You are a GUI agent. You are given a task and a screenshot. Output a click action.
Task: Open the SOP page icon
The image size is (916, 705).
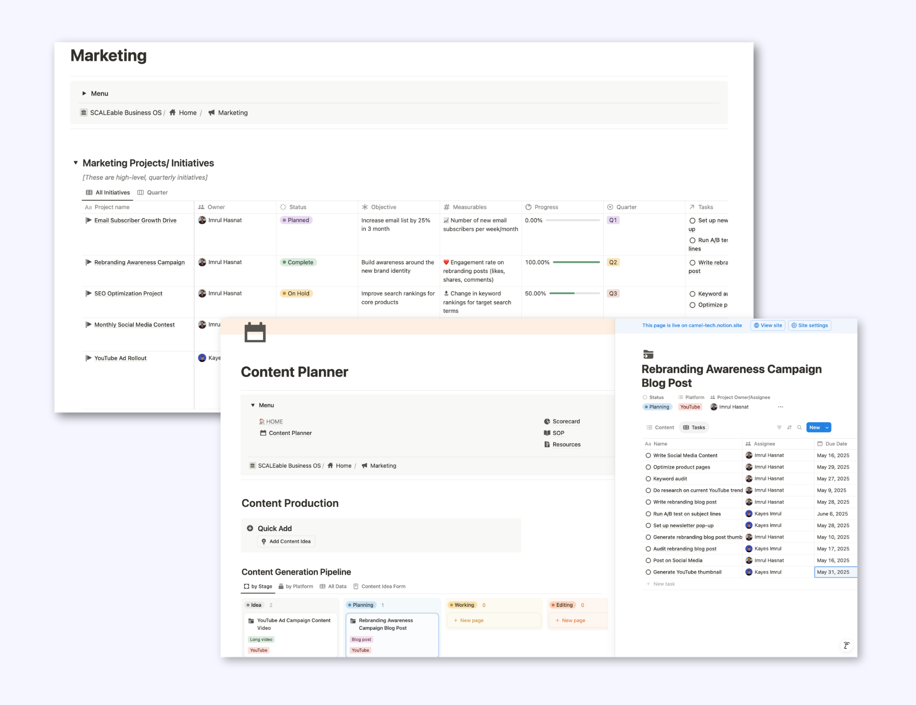(x=546, y=433)
